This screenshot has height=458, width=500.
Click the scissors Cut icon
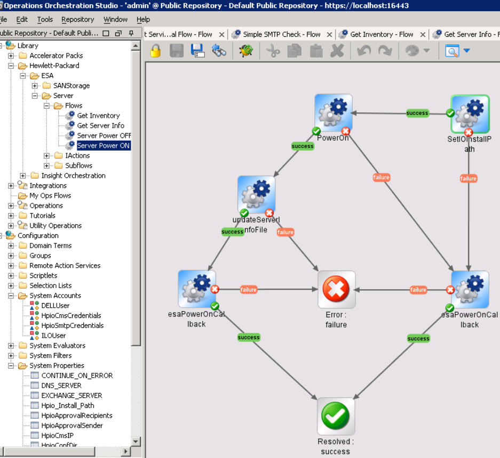(273, 51)
